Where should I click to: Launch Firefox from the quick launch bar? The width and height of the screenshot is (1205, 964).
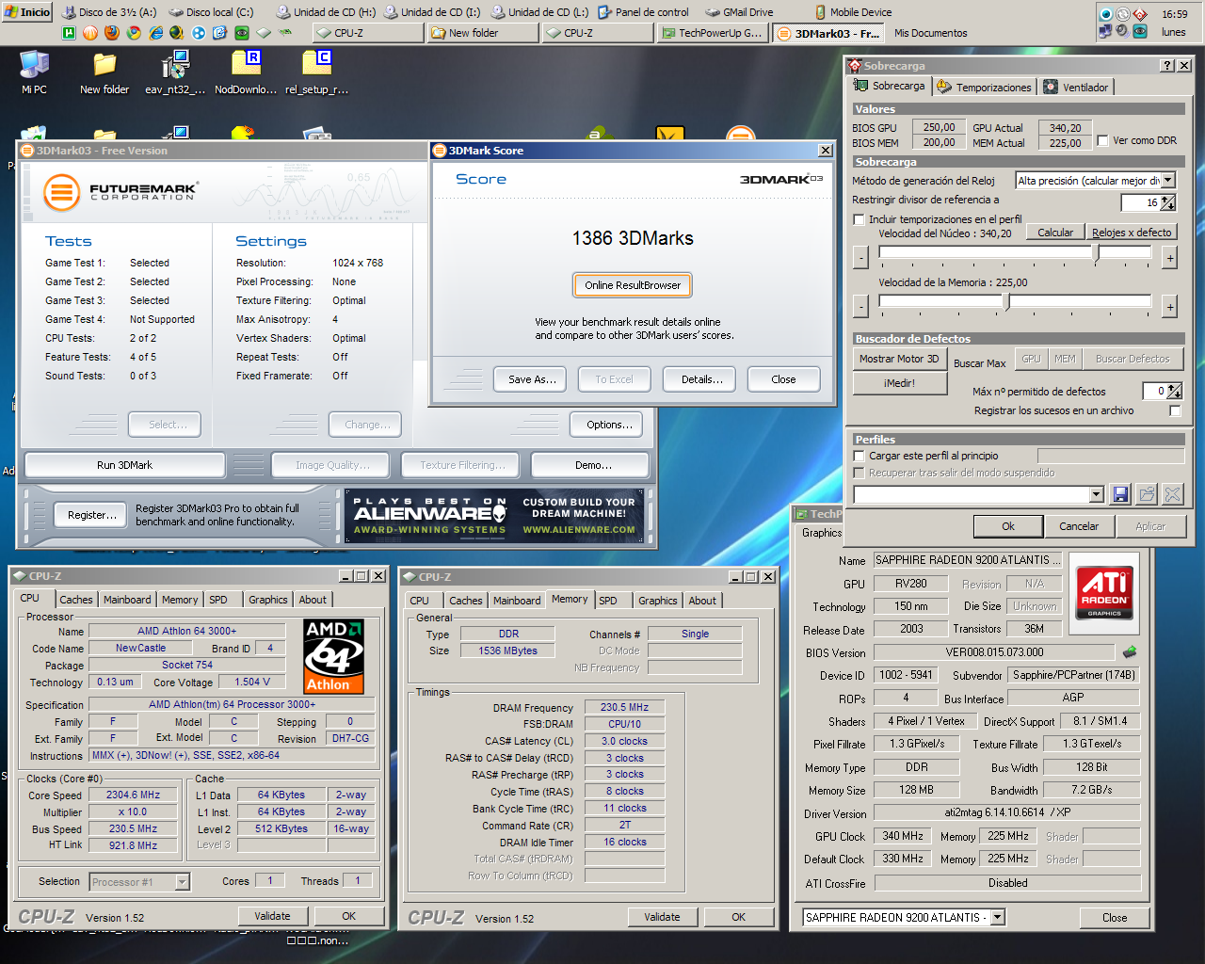[x=112, y=32]
